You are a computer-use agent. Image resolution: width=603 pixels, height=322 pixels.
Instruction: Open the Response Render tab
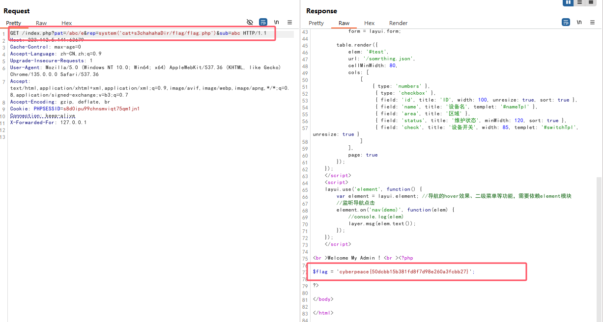click(x=399, y=23)
